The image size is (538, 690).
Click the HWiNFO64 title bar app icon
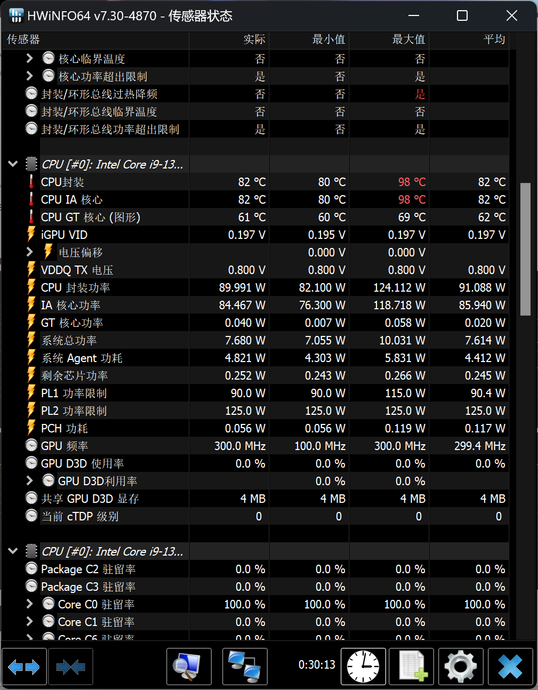[x=17, y=15]
